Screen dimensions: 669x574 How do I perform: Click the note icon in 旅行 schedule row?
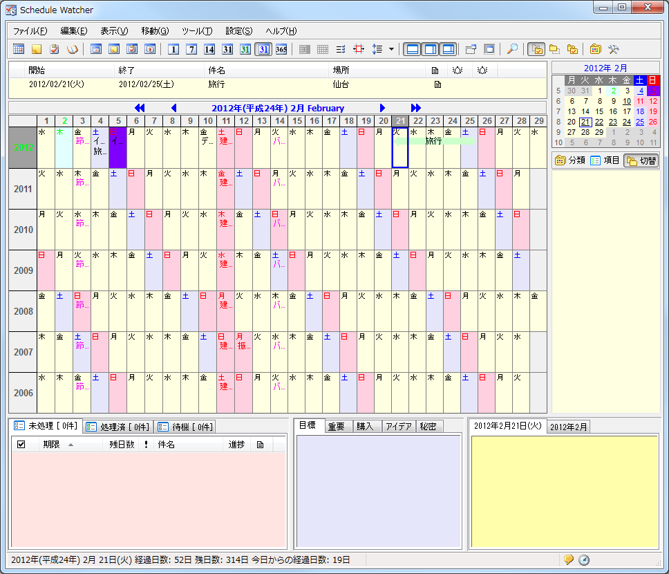coord(437,84)
